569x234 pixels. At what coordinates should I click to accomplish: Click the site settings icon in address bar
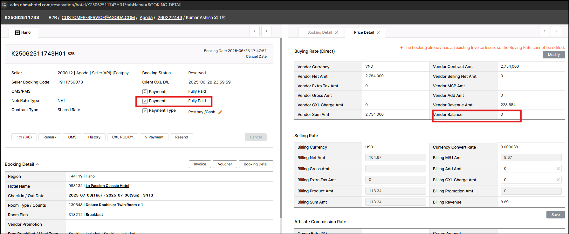coord(4,5)
